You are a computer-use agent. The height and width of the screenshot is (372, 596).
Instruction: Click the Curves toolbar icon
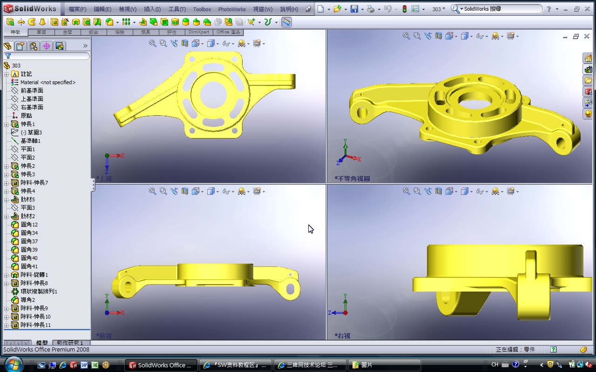(268, 22)
